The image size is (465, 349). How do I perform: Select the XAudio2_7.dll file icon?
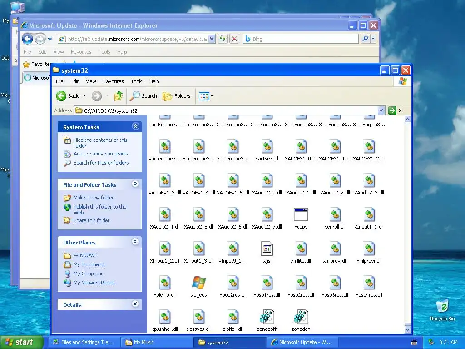pos(267,214)
